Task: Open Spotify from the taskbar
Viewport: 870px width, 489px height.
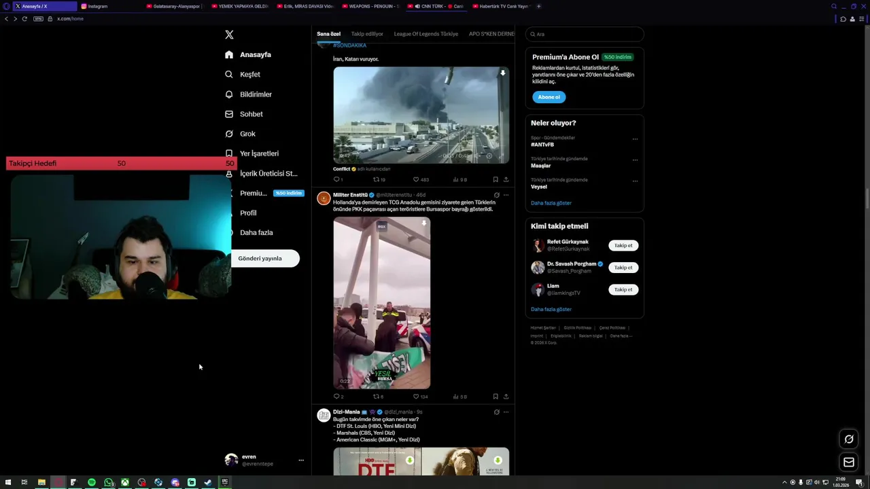Action: (92, 482)
